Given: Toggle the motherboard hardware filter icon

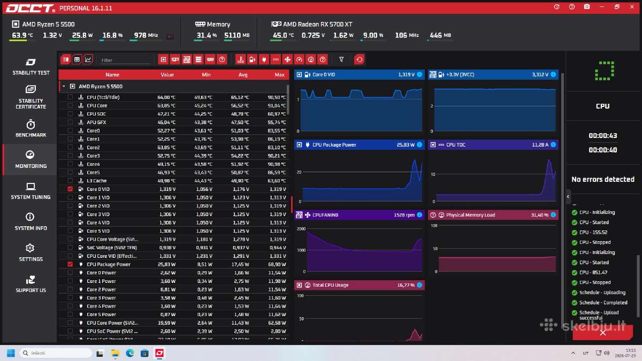Looking at the screenshot, I should (x=187, y=59).
